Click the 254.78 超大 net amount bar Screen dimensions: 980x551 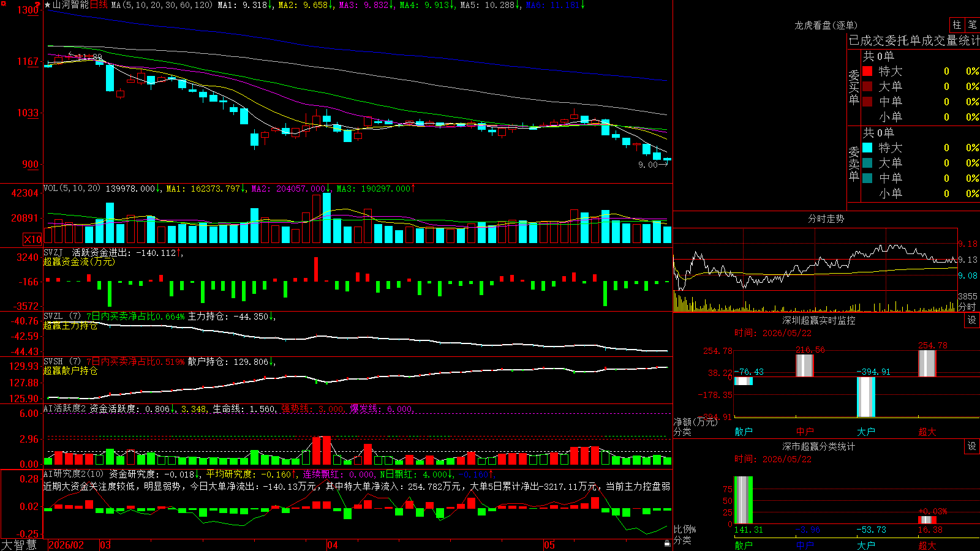pyautogui.click(x=927, y=364)
